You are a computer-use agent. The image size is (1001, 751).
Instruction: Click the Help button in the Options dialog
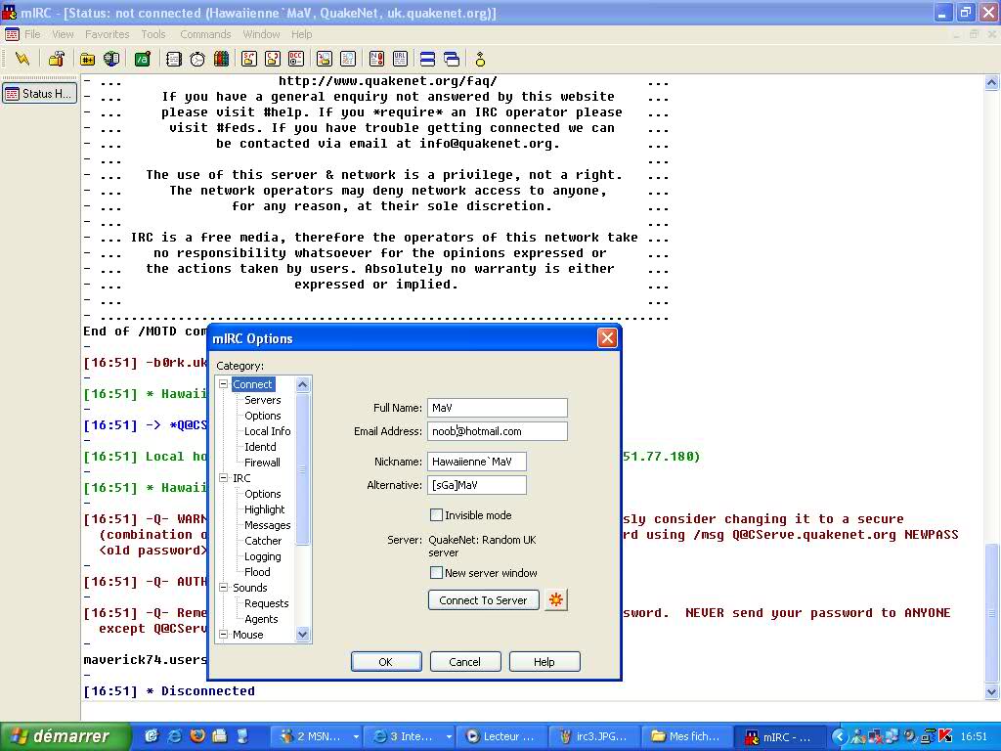pos(544,662)
